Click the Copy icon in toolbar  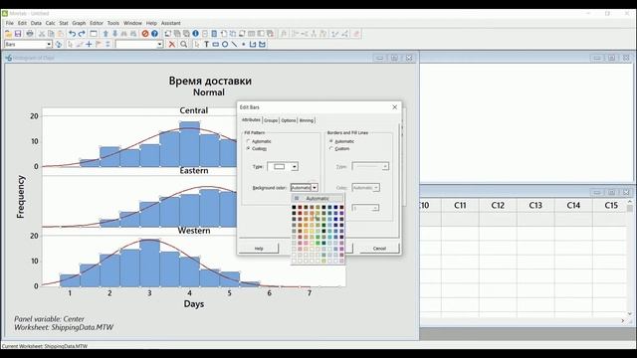point(51,34)
